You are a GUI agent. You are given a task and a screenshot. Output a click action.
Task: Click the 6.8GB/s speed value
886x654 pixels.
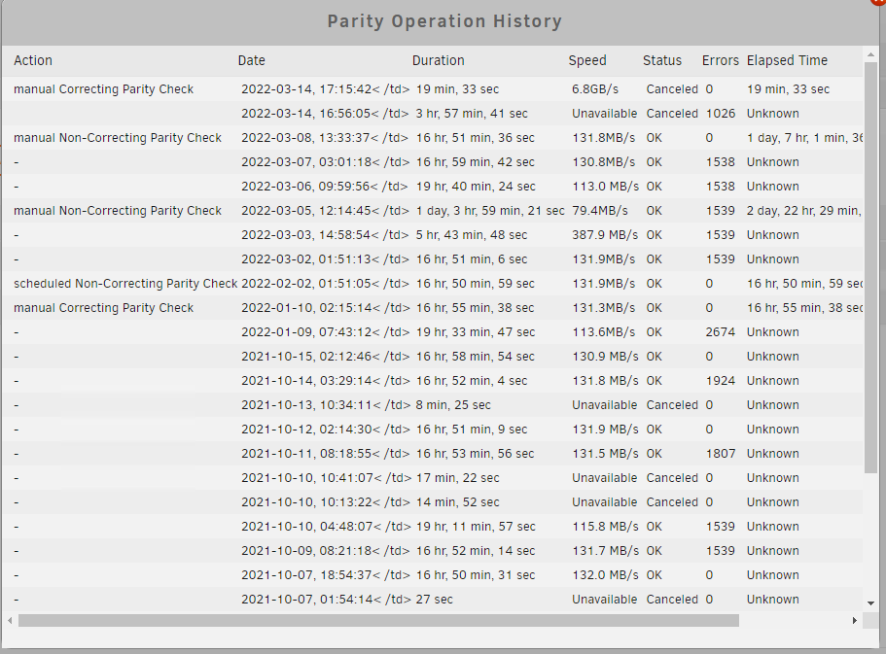[595, 89]
